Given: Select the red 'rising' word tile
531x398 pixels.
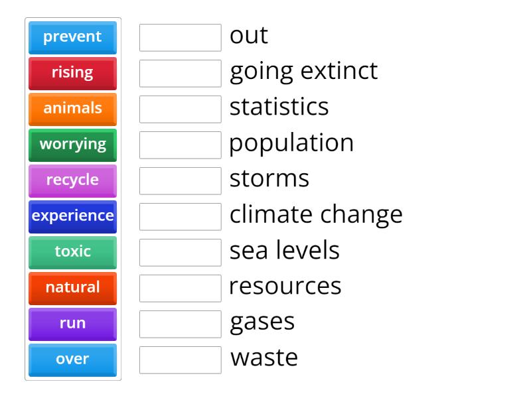Looking at the screenshot, I should click(x=72, y=73).
